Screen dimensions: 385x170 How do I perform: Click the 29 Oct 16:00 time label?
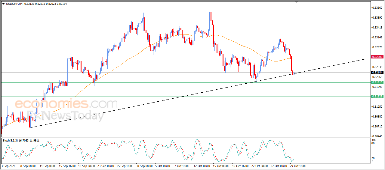pyautogui.click(x=298, y=166)
